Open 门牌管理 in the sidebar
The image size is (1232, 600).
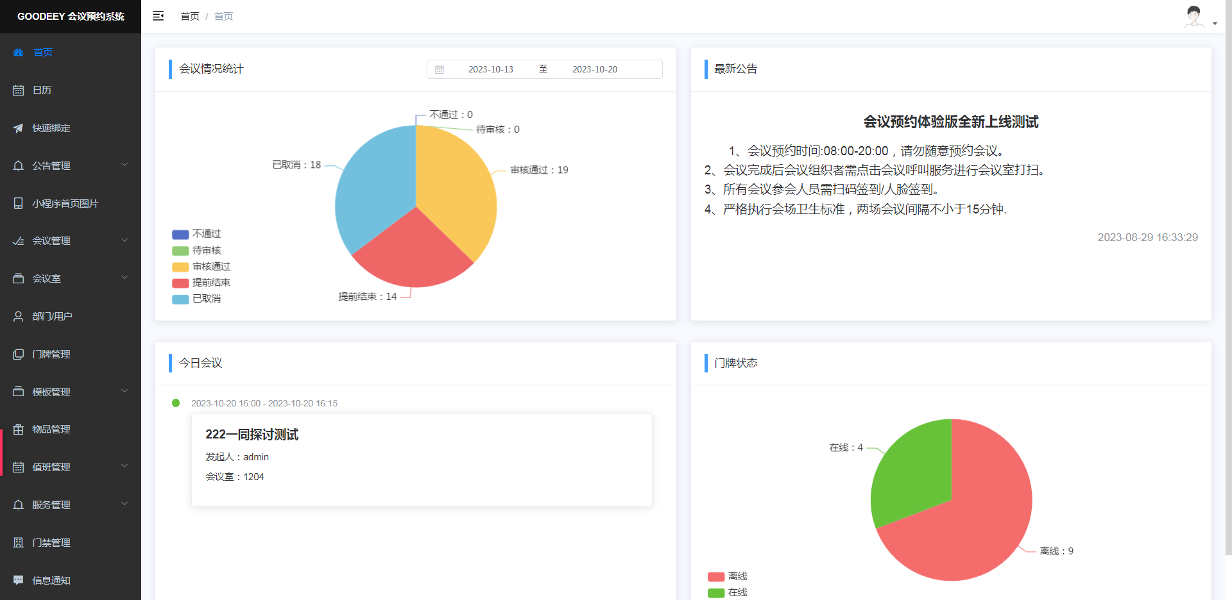pos(51,354)
